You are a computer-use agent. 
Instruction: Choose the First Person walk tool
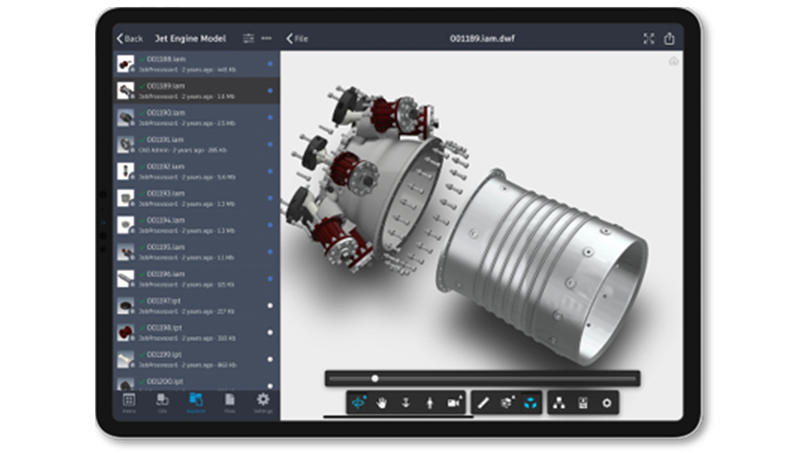(x=429, y=403)
